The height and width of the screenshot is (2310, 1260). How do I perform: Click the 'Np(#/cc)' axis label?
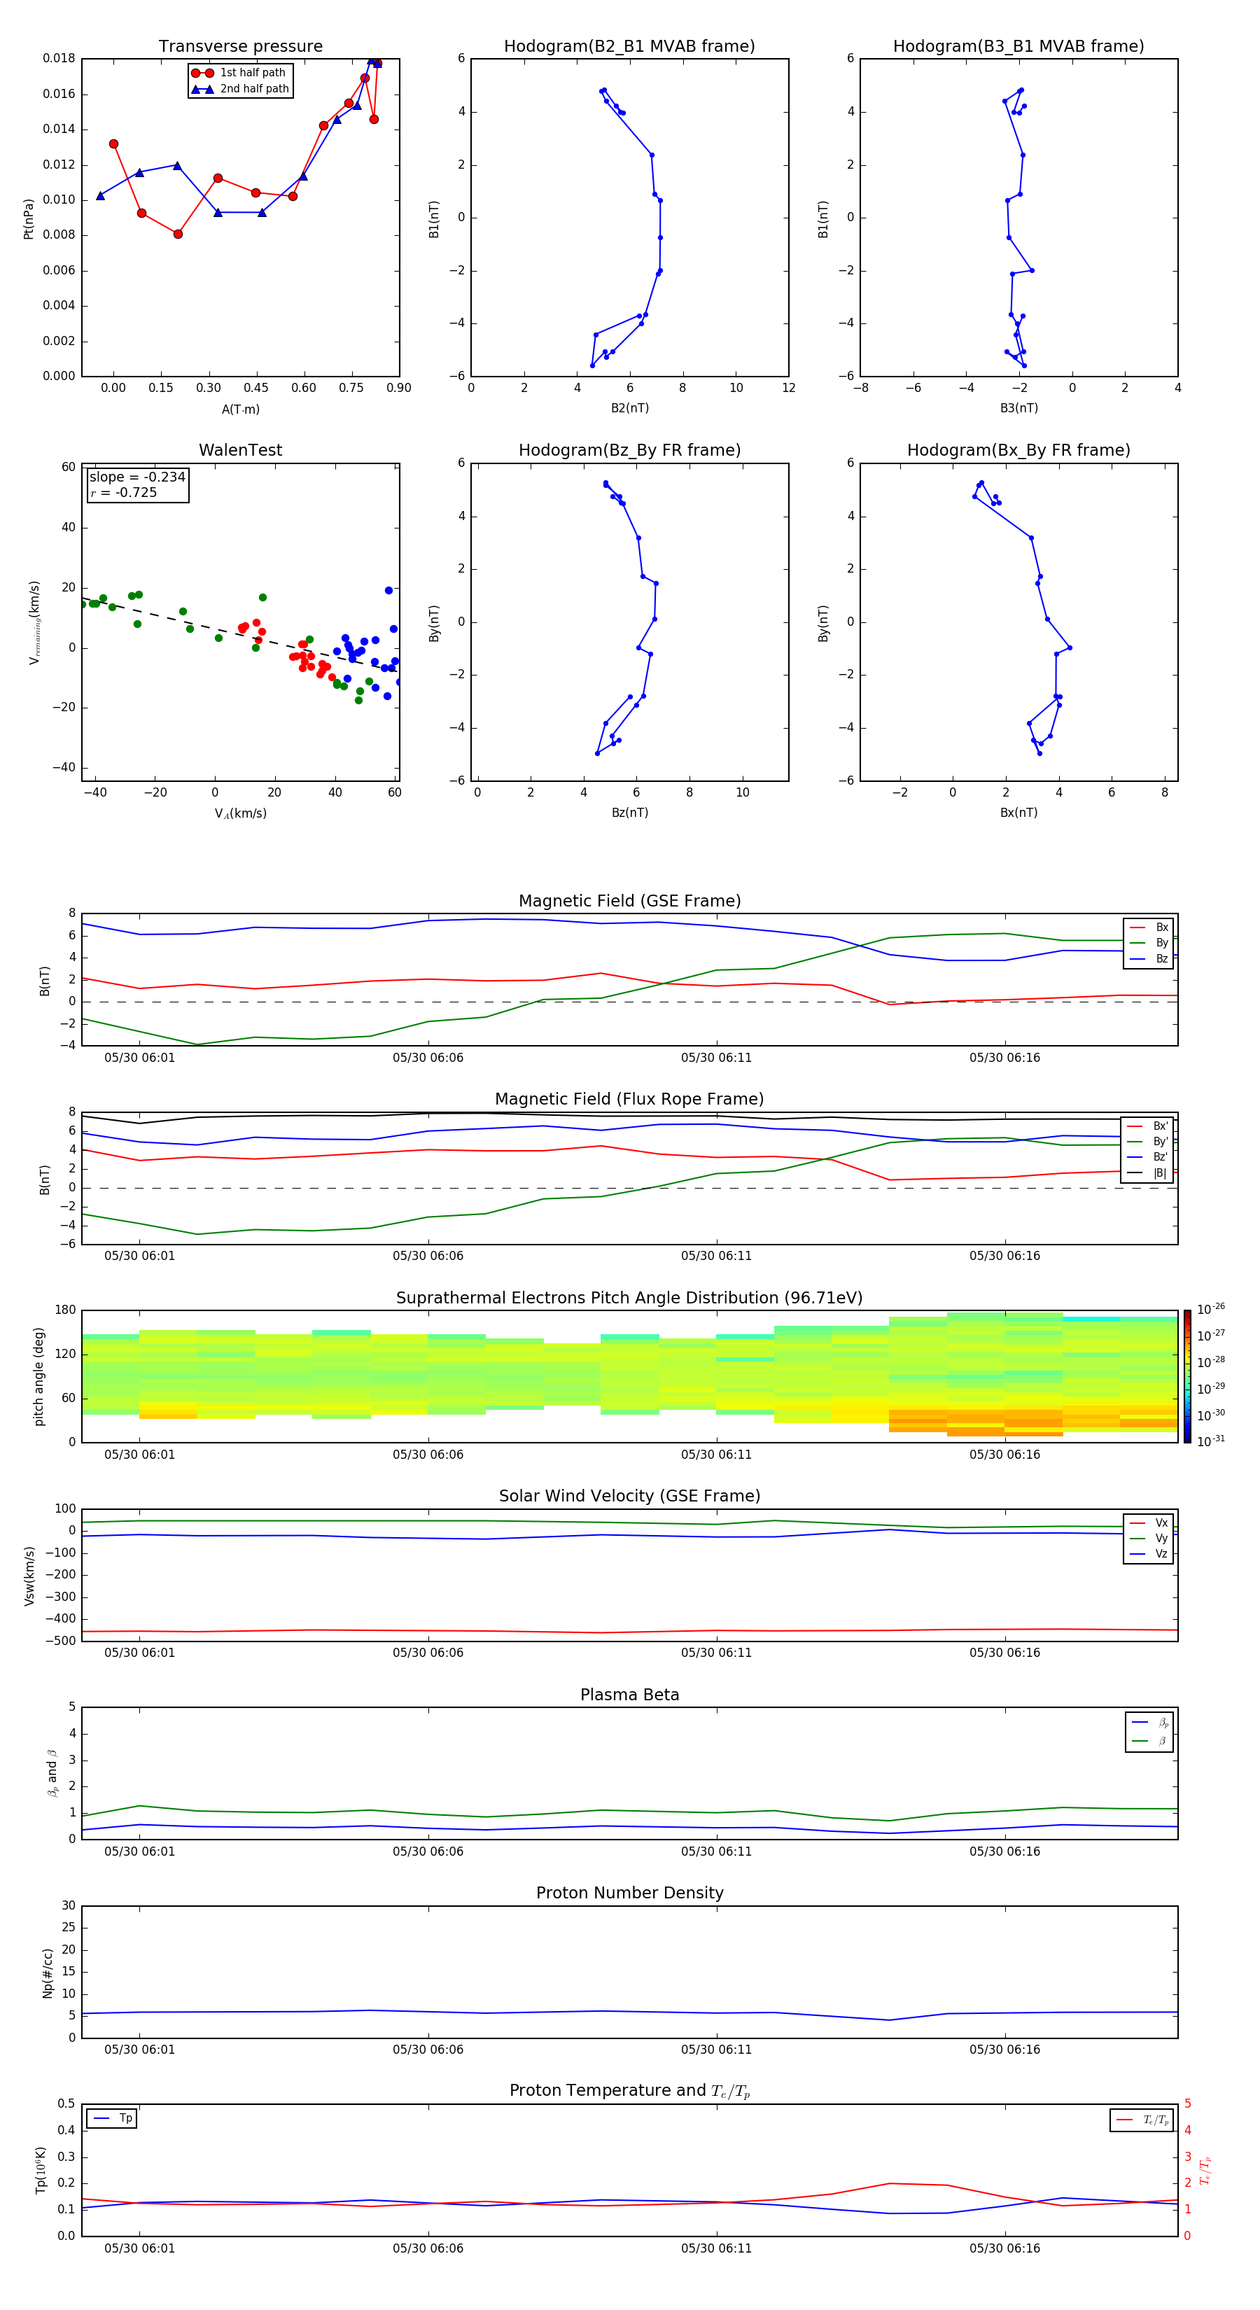coord(48,1973)
